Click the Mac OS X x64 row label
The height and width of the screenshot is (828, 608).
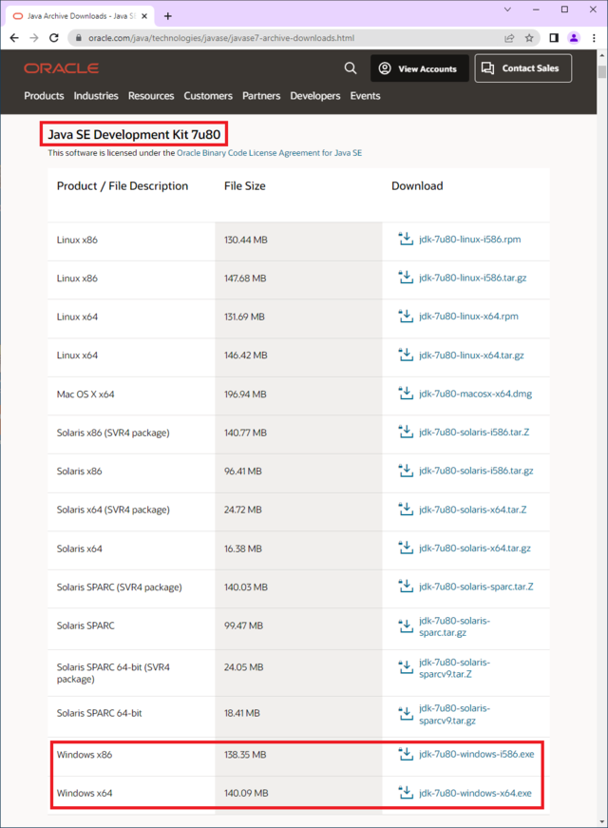pos(85,394)
